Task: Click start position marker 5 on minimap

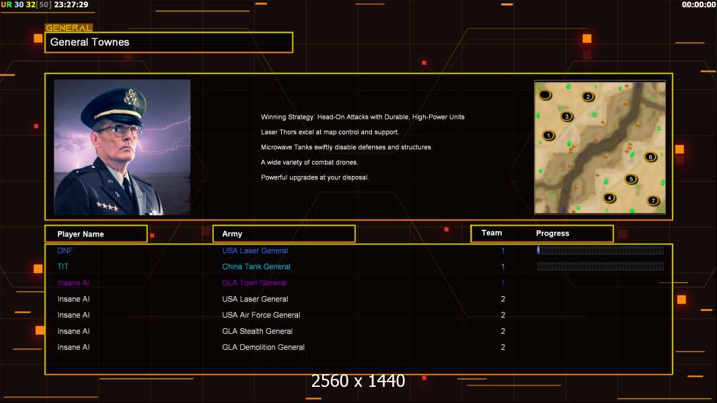Action: click(631, 179)
